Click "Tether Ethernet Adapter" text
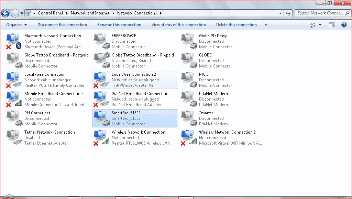This screenshot has height=199, width=352. point(46,143)
